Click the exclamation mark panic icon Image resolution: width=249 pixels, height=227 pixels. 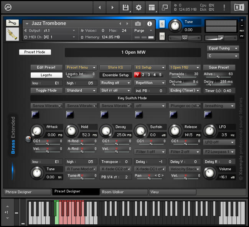224,7
